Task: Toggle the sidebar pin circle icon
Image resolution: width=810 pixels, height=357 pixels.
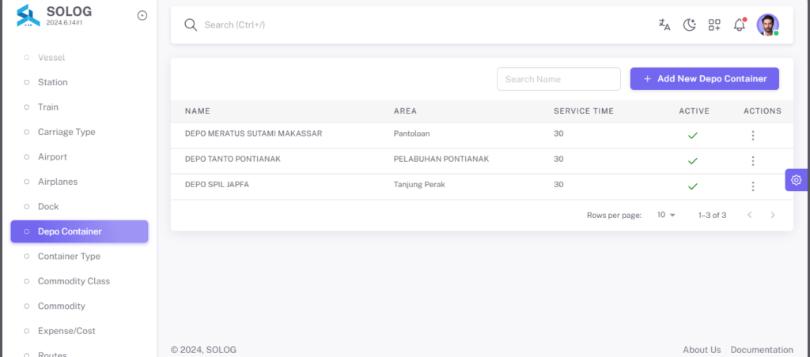Action: click(x=142, y=16)
